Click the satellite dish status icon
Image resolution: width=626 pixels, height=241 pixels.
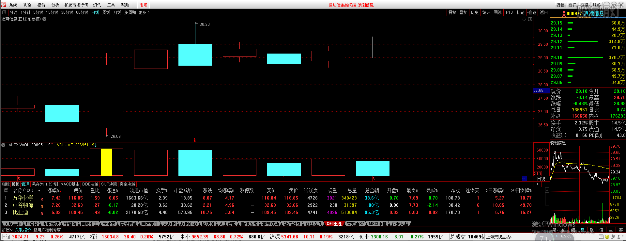click(613, 237)
